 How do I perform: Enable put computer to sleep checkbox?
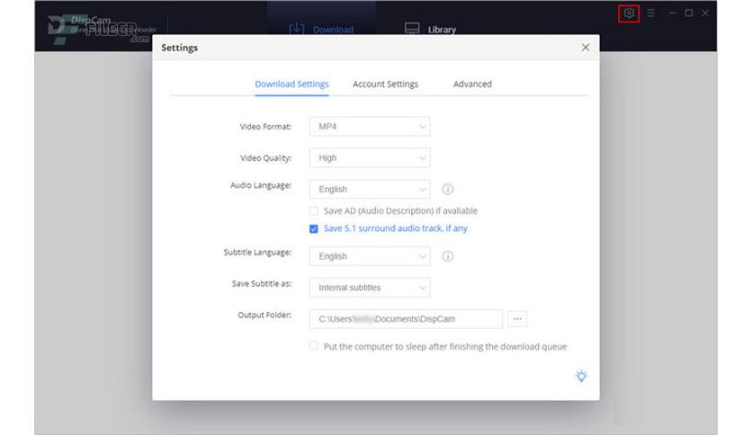[314, 346]
